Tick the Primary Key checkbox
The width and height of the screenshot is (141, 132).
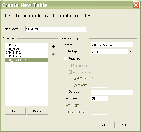click(70, 65)
